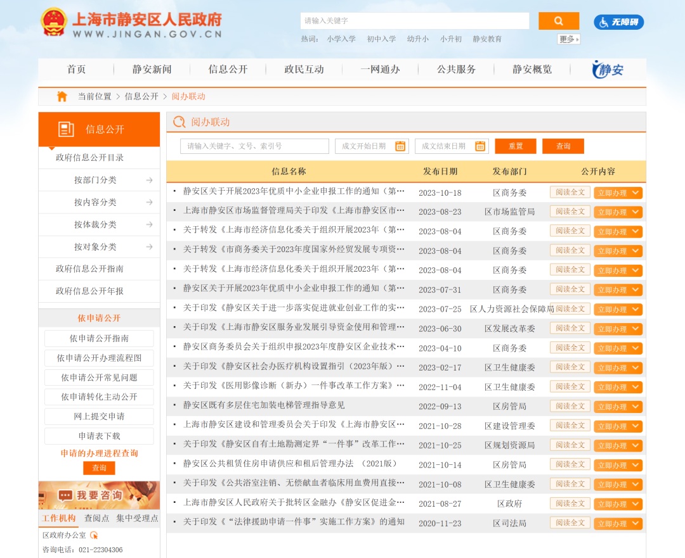Click the government emblem logo
This screenshot has height=558, width=685.
(53, 23)
